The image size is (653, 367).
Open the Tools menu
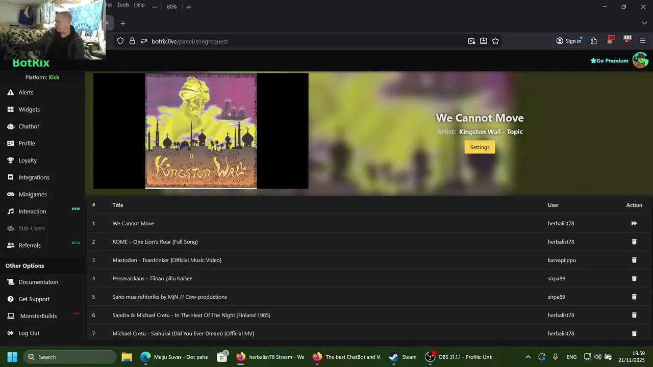tap(123, 5)
